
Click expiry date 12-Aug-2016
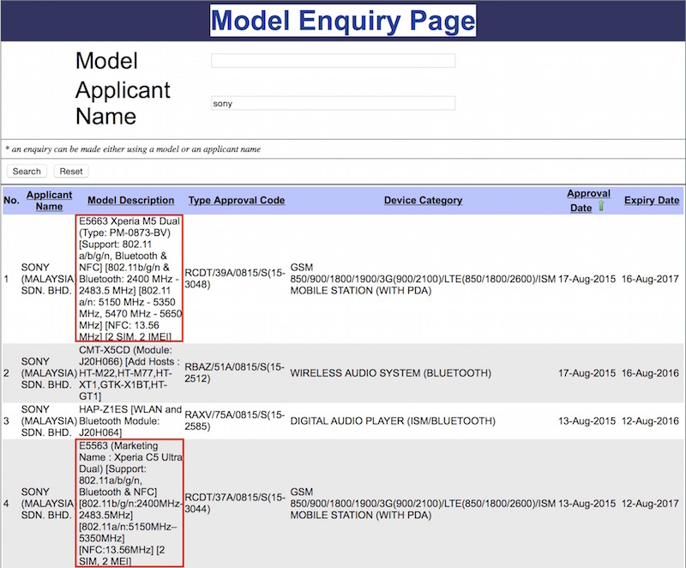[650, 421]
